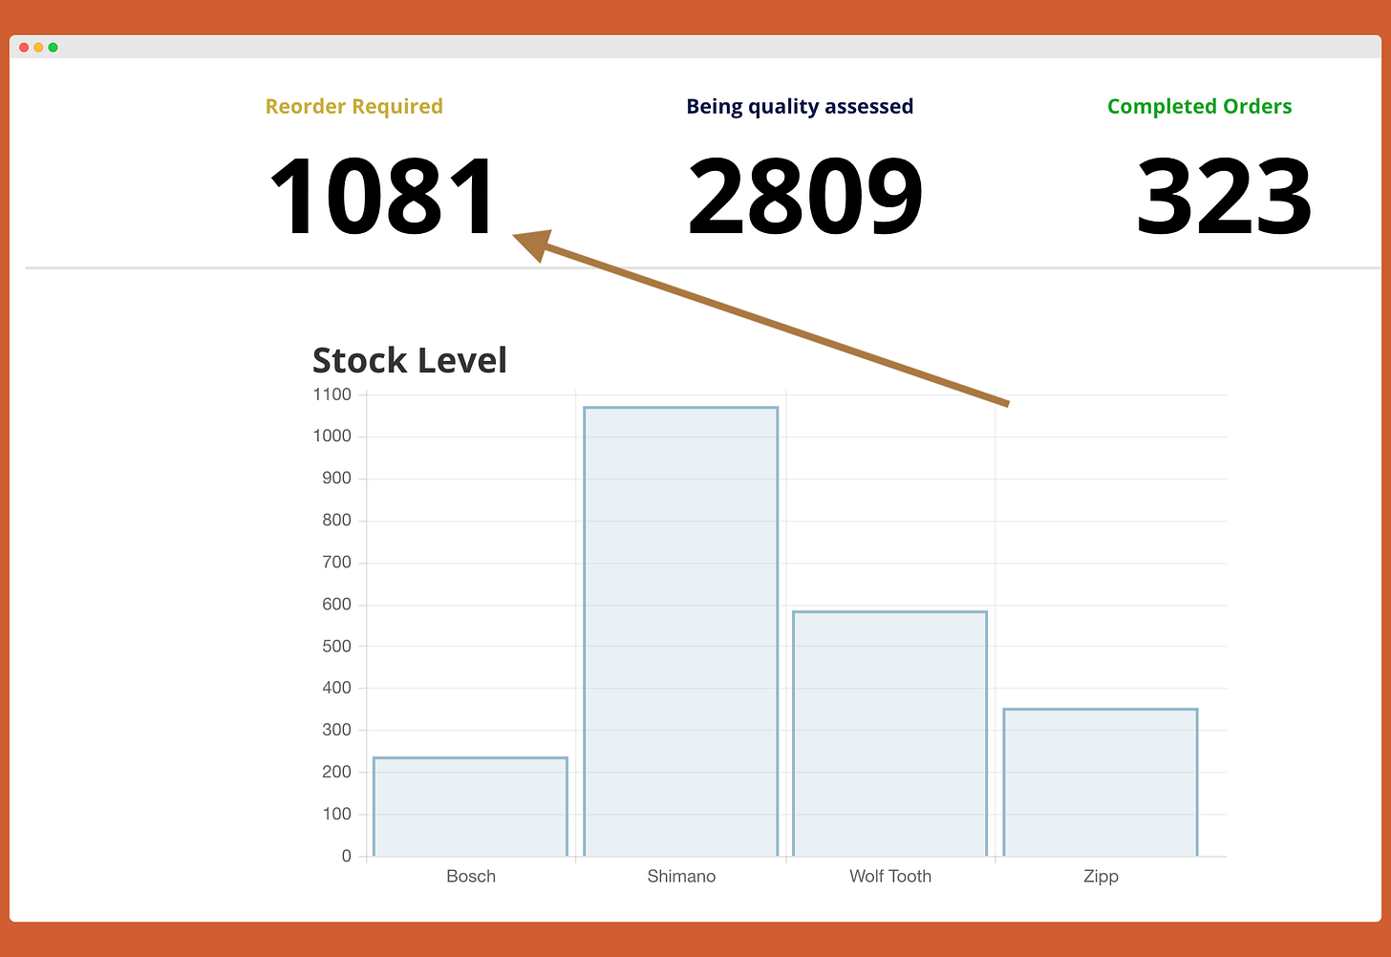
Task: Select the Zipp bar in chart
Action: point(1101,782)
